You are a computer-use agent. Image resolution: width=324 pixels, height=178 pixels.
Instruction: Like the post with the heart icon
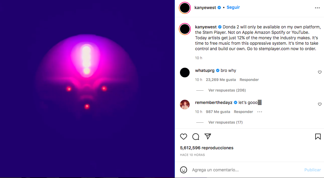coord(184,137)
